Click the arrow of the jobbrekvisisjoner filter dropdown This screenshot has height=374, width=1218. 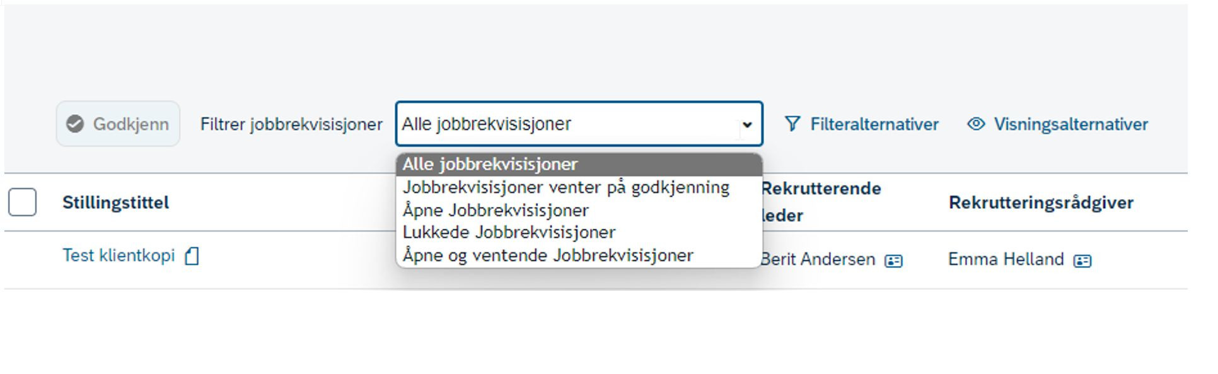point(747,124)
